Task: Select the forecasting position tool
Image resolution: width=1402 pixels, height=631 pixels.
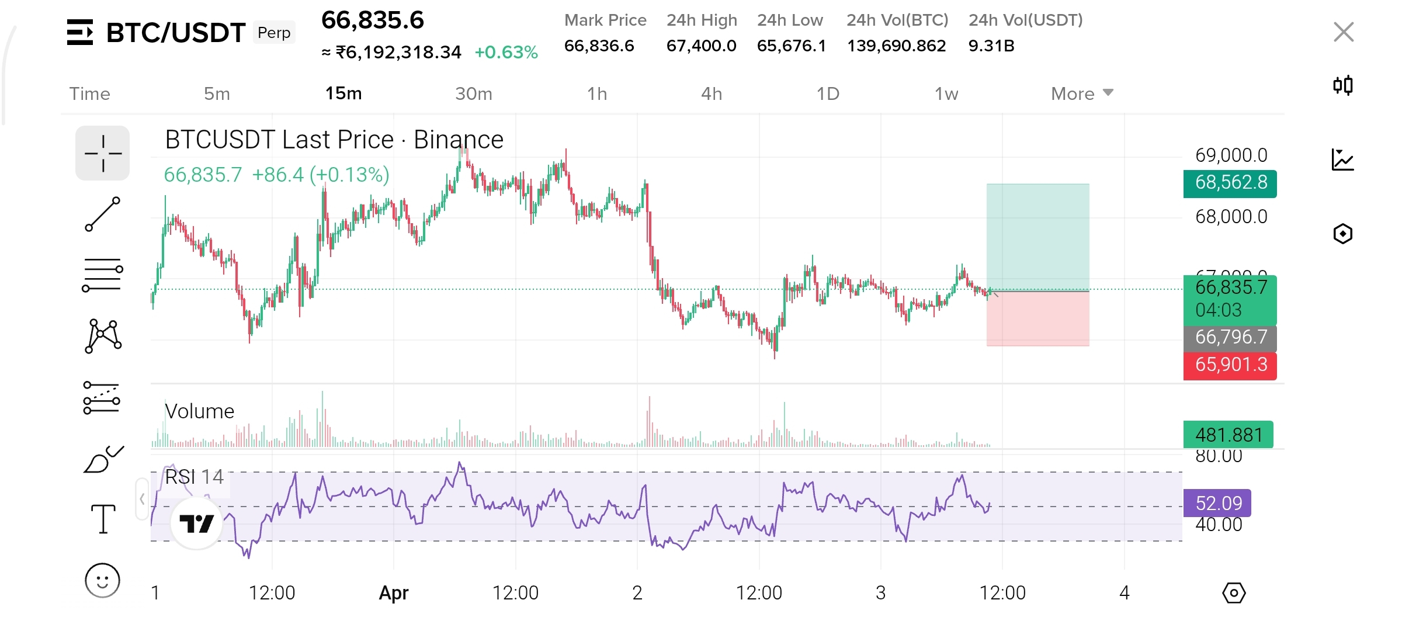Action: pos(102,398)
